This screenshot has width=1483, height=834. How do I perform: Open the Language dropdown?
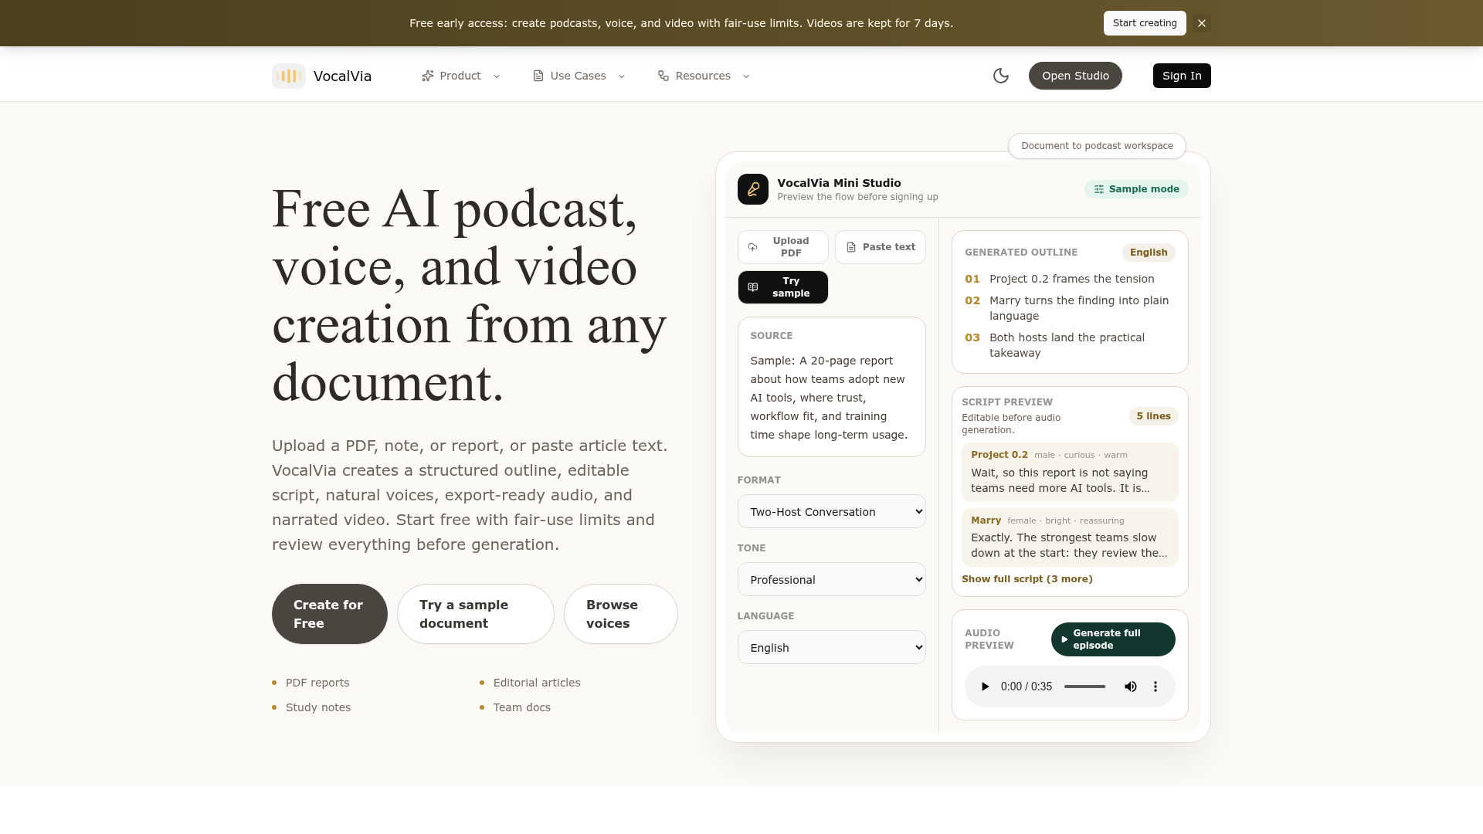point(832,647)
